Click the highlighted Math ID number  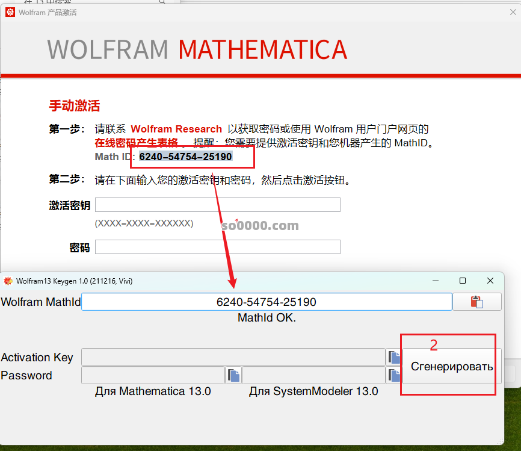(x=185, y=157)
